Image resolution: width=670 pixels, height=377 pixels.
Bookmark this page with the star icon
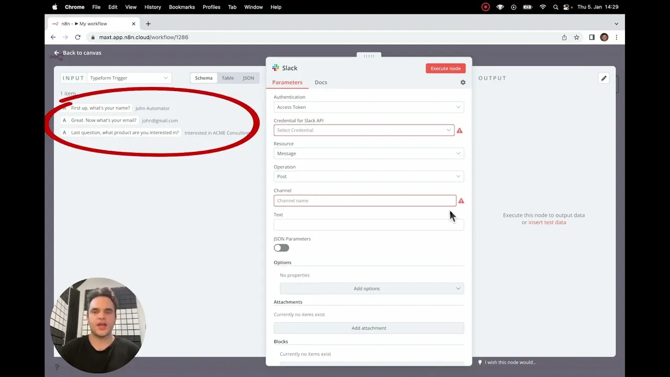[576, 37]
